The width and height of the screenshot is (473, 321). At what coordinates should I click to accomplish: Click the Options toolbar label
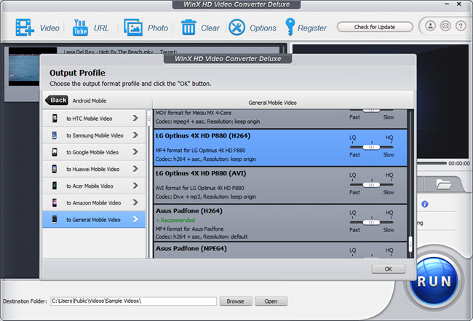coord(263,28)
